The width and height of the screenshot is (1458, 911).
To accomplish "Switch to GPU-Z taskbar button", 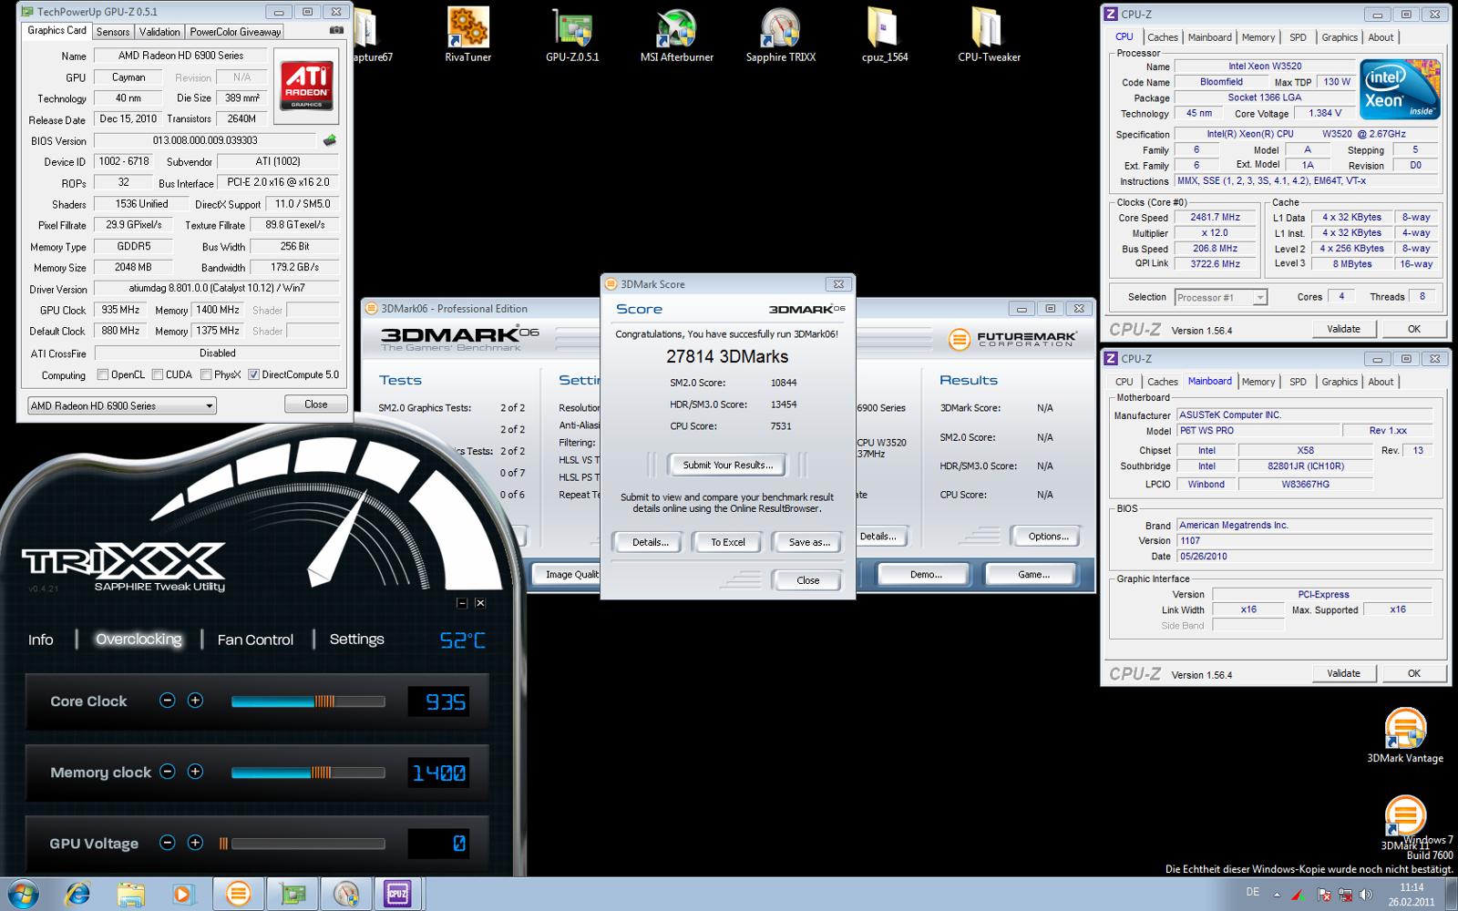I will click(x=293, y=895).
